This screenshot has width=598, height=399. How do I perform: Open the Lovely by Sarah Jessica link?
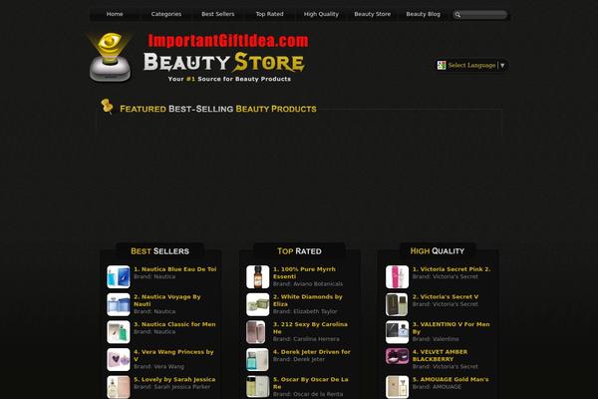[174, 379]
